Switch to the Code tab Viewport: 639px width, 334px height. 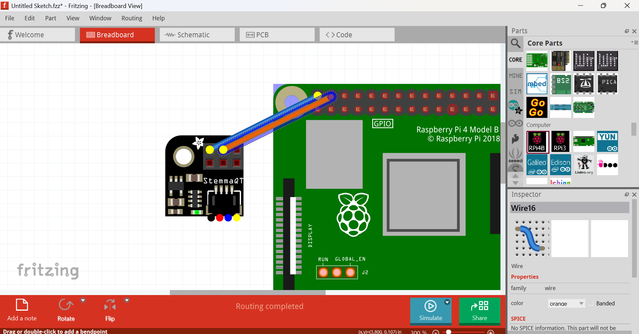(357, 35)
